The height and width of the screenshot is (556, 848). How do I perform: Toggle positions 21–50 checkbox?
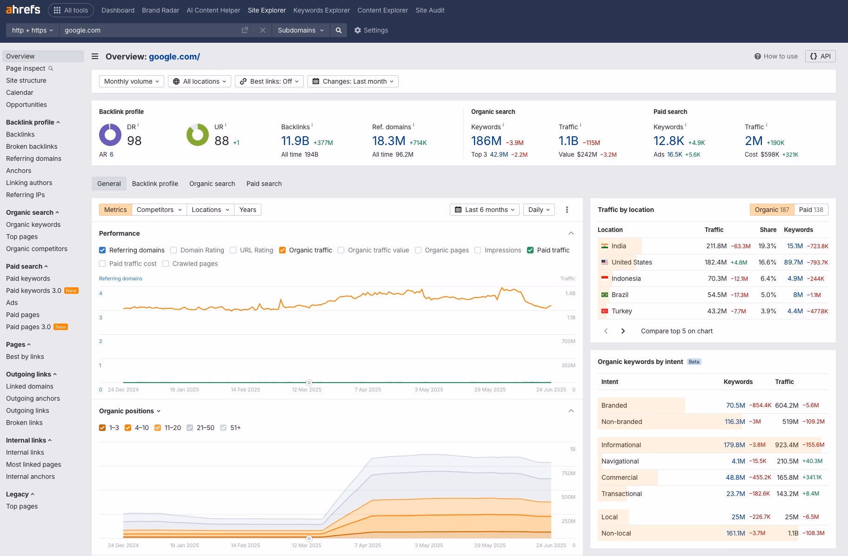(x=190, y=428)
